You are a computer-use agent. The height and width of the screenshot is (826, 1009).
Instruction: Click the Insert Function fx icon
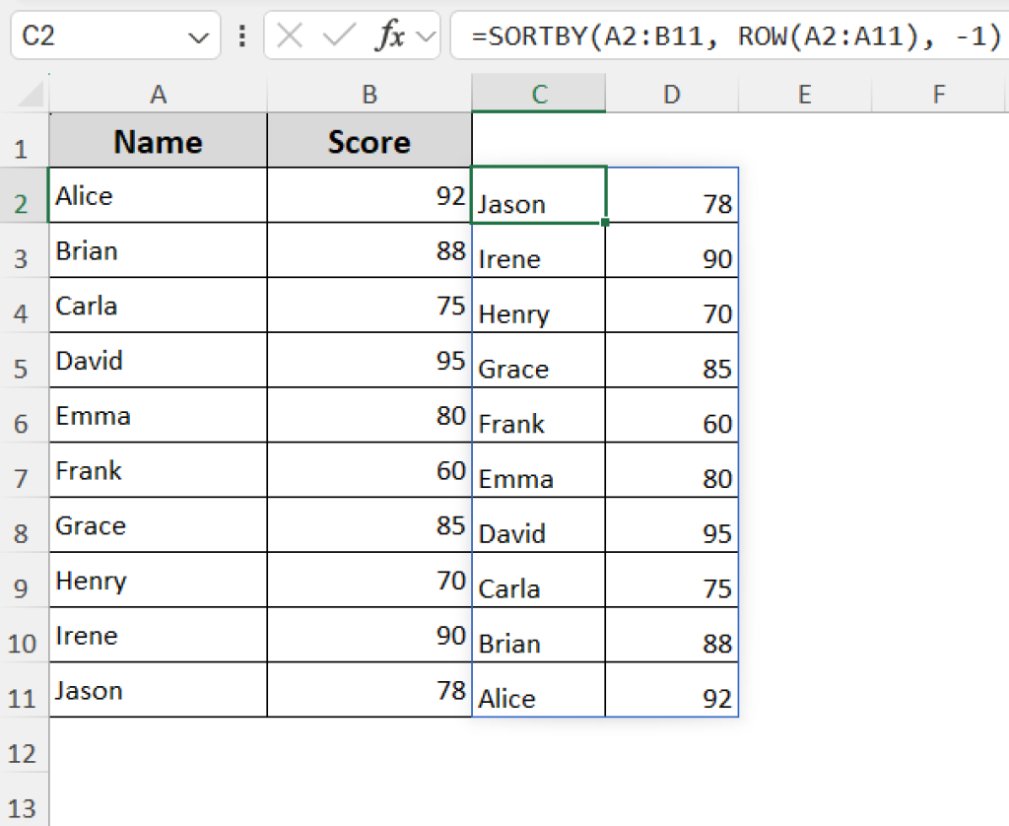(x=390, y=35)
